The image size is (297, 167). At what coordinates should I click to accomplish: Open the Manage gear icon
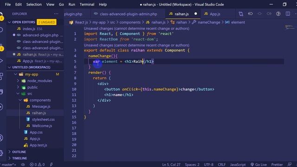tap(1, 153)
